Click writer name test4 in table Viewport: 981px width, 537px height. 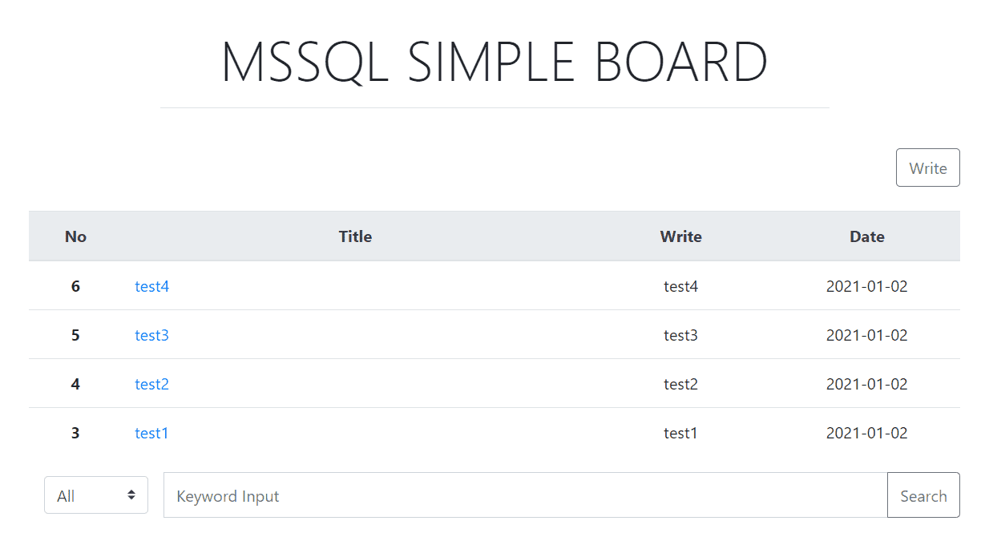[x=680, y=286]
